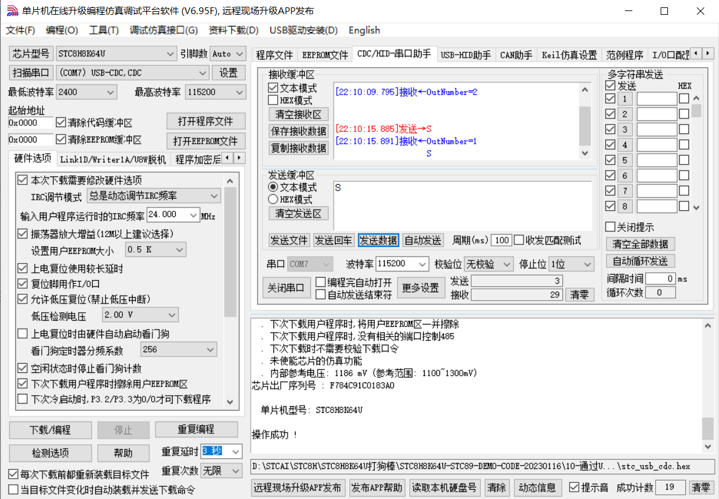
Task: Toggle receive HEX模式 checkbox
Action: tap(273, 100)
